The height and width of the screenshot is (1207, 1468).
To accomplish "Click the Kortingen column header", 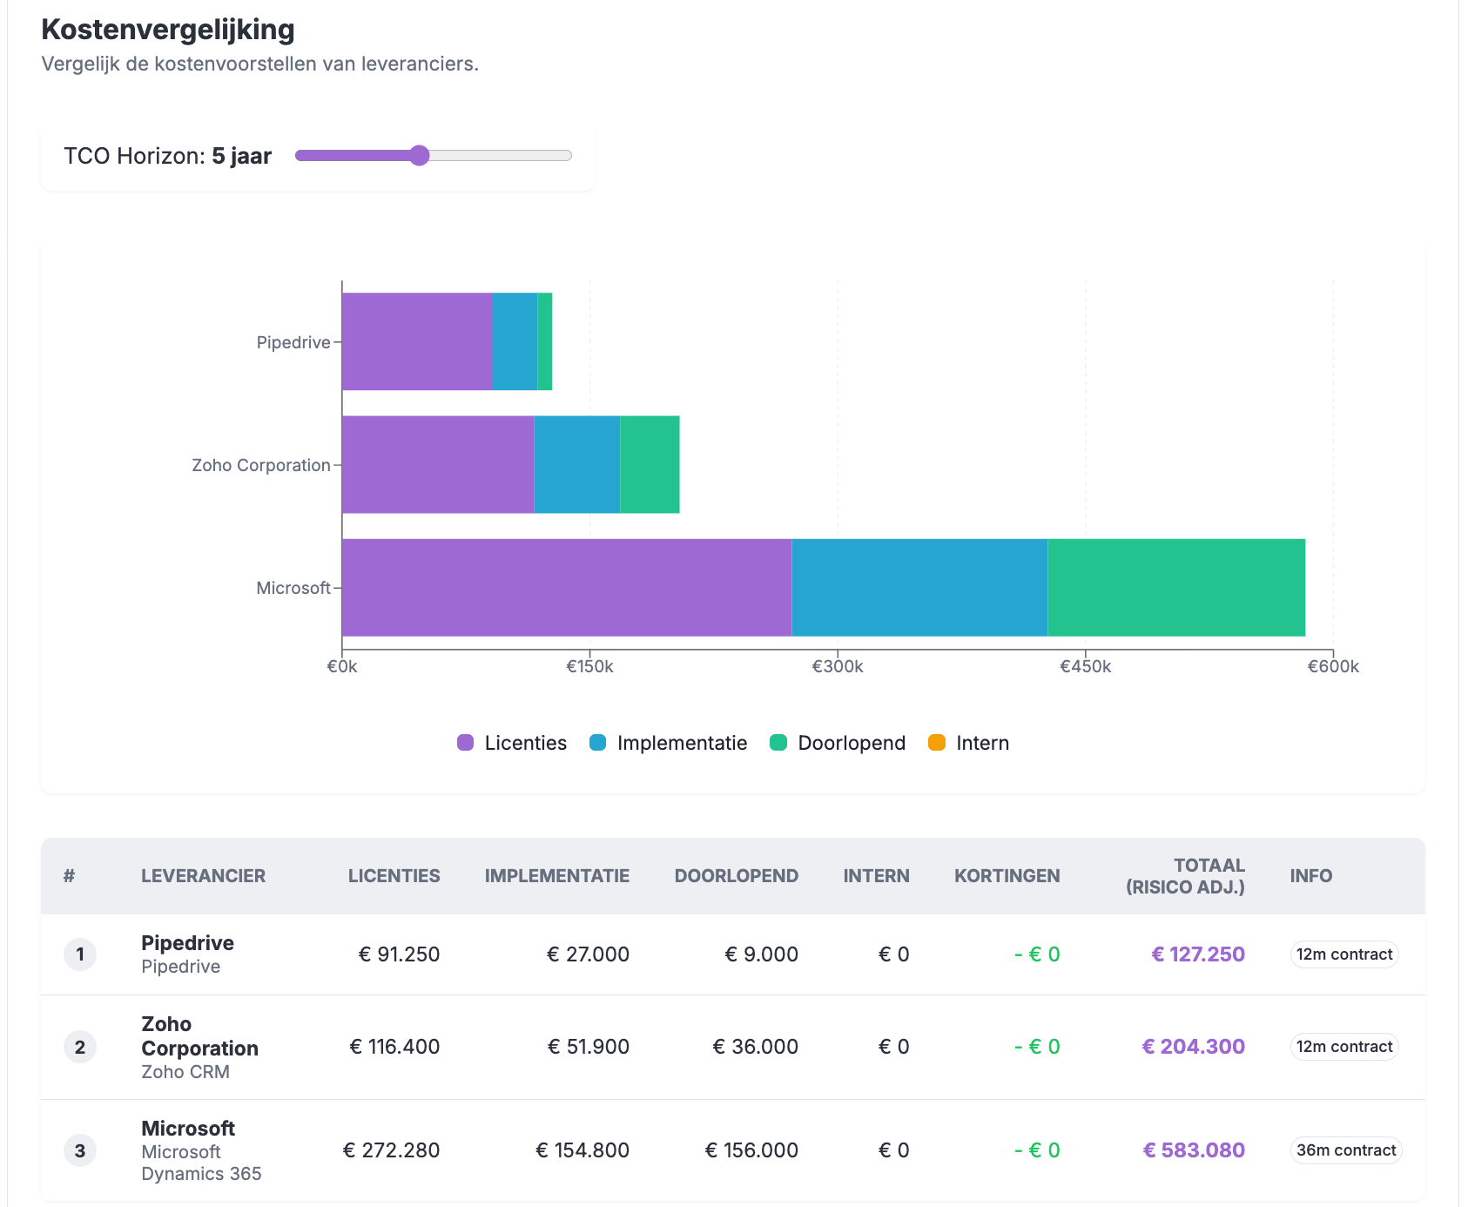I will click(1007, 876).
